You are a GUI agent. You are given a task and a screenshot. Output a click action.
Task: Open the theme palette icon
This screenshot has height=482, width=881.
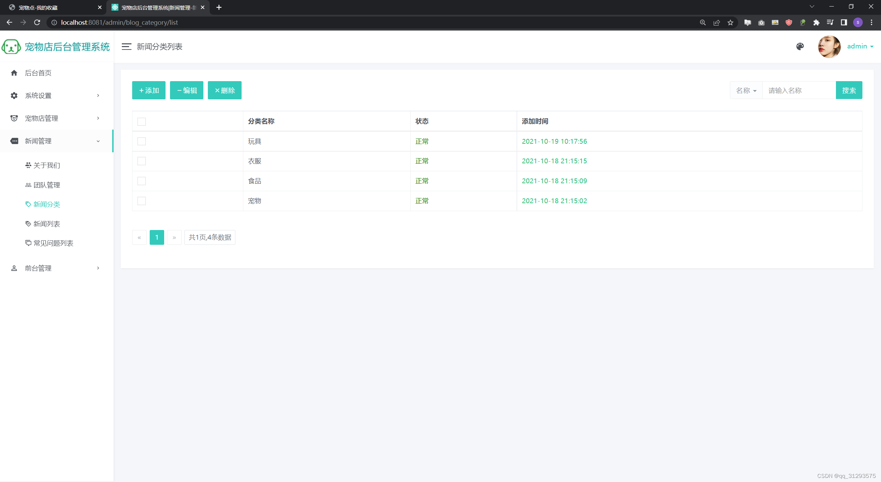pyautogui.click(x=800, y=46)
